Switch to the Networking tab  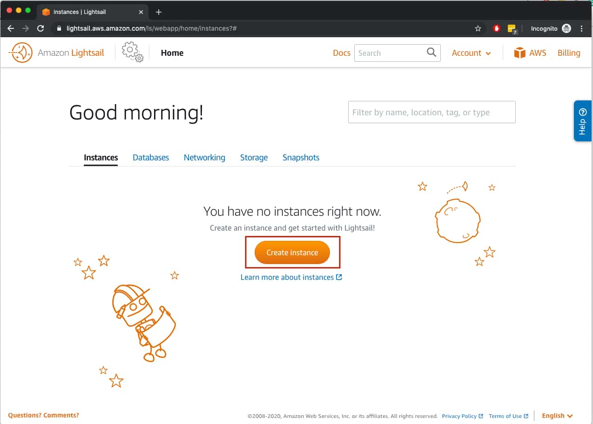204,158
